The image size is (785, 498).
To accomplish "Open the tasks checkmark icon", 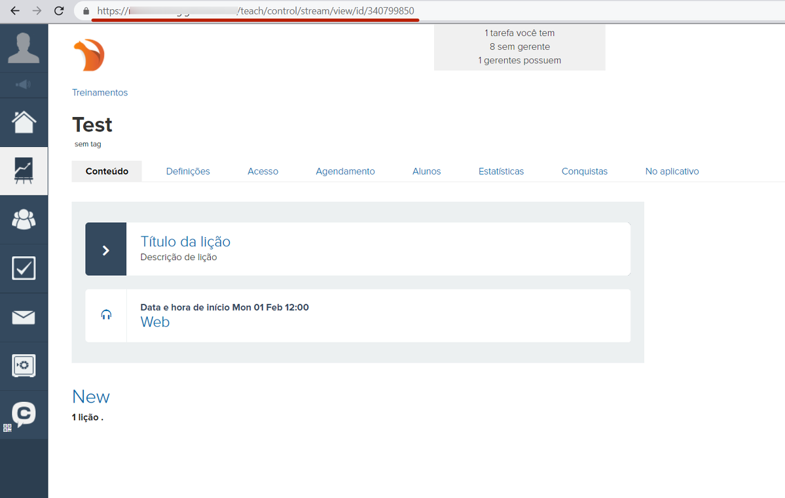I will (24, 268).
